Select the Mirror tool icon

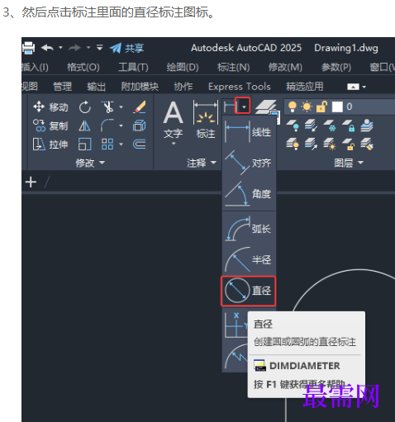84,126
